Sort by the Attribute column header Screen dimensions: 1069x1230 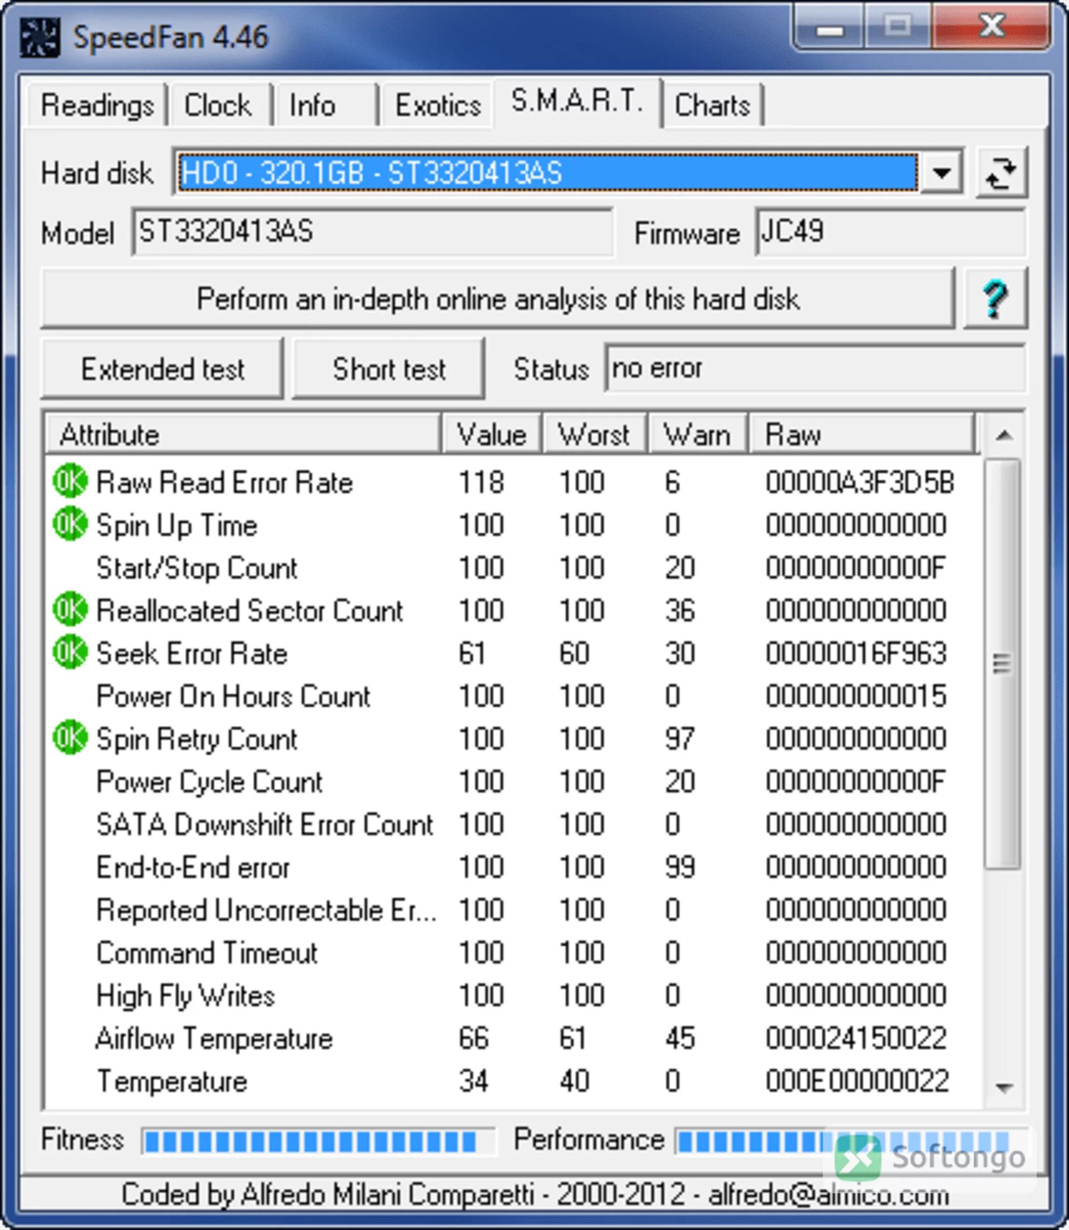tap(243, 434)
